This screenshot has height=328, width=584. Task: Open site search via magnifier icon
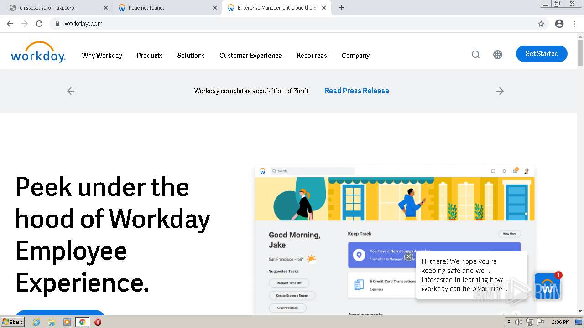475,55
